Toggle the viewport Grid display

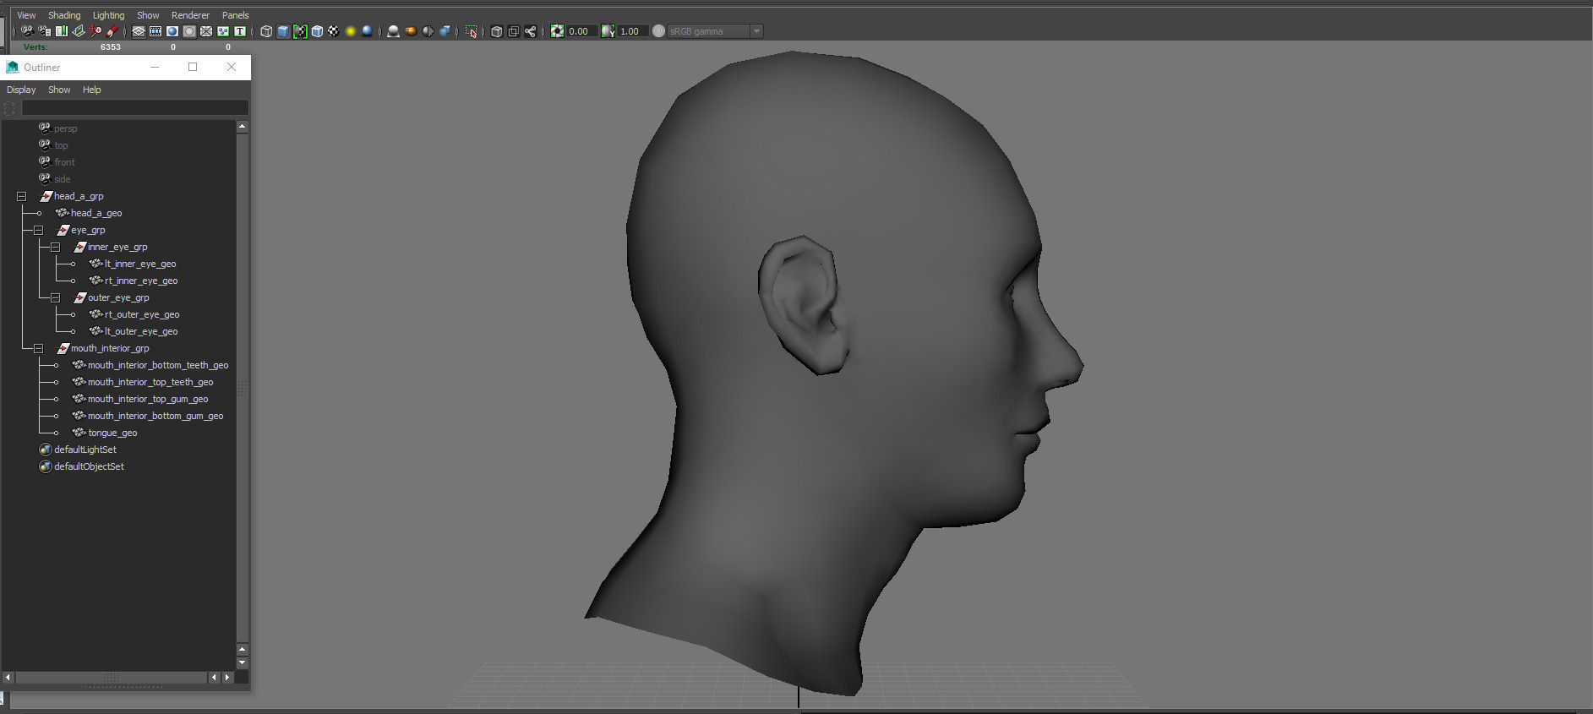pyautogui.click(x=139, y=31)
